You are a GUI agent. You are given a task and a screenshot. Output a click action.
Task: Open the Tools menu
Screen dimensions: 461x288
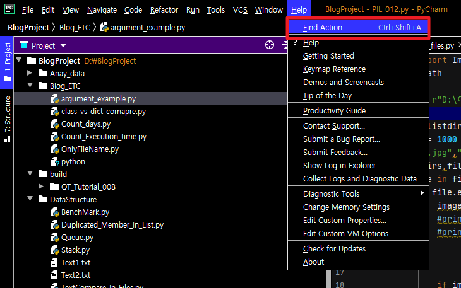point(216,10)
